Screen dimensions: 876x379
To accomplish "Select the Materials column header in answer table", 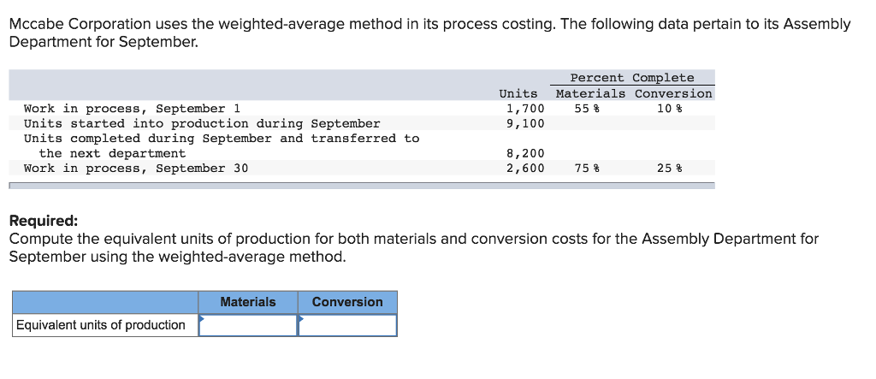I will [248, 302].
